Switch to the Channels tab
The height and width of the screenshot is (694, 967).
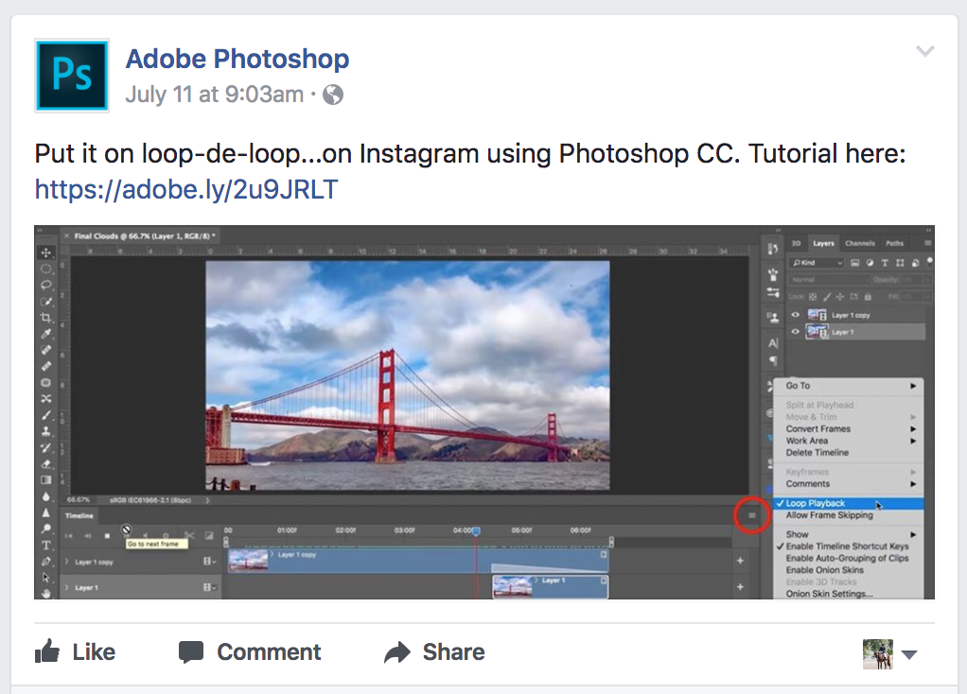click(x=860, y=243)
